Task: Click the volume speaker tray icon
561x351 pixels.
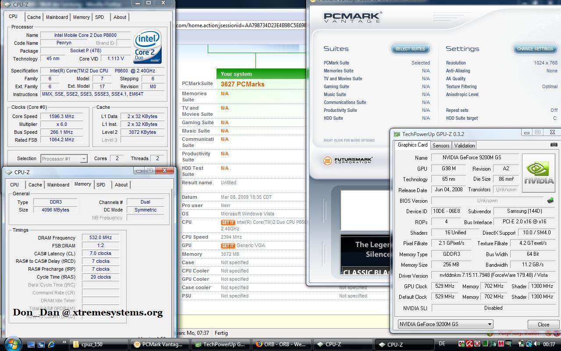Action: pyautogui.click(x=537, y=344)
